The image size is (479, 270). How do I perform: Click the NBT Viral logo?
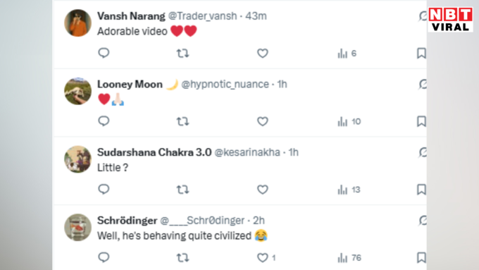coord(451,19)
